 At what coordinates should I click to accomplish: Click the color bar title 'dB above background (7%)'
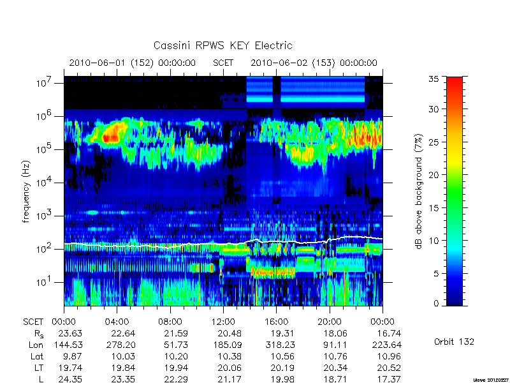pyautogui.click(x=419, y=191)
